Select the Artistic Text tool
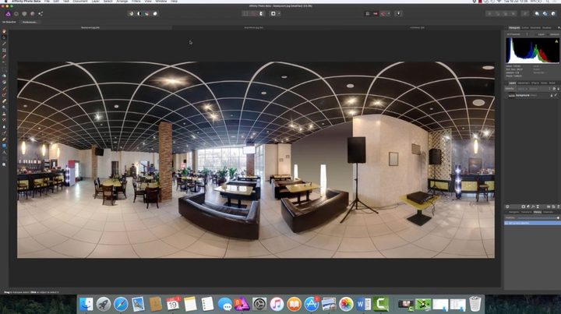Viewport: 561px width, 314px height. [x=5, y=153]
